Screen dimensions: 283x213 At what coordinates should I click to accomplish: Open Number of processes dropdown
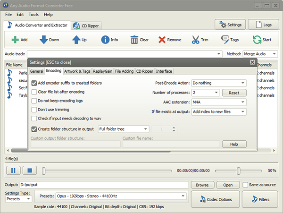pos(206,93)
